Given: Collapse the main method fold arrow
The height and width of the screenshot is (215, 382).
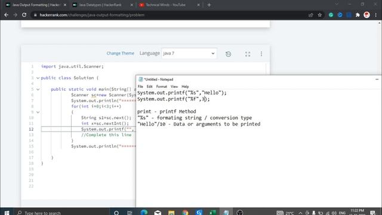Looking at the screenshot, I should (38, 90).
